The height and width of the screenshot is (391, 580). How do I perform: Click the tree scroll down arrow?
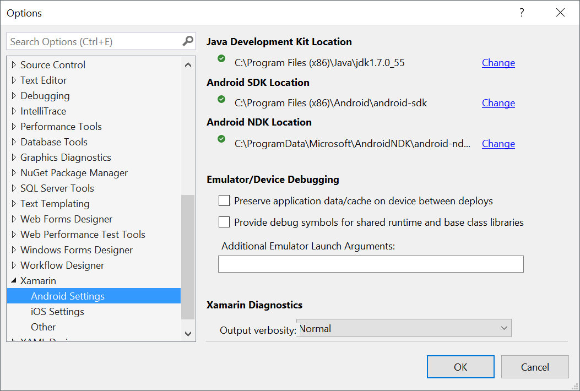click(188, 334)
